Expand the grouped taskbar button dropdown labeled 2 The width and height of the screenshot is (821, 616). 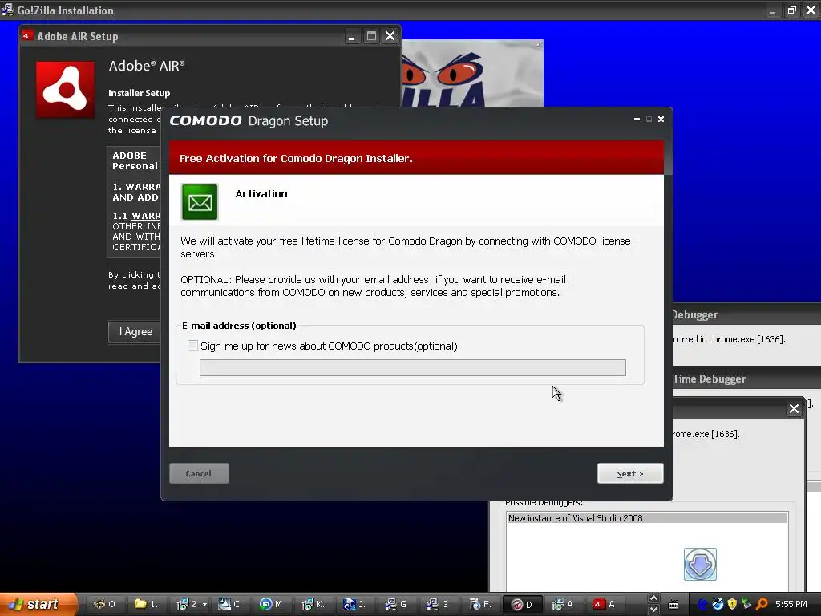pos(204,605)
